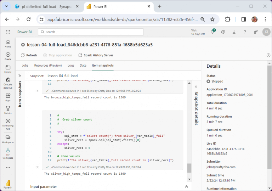Click the Refresh button

29,55
